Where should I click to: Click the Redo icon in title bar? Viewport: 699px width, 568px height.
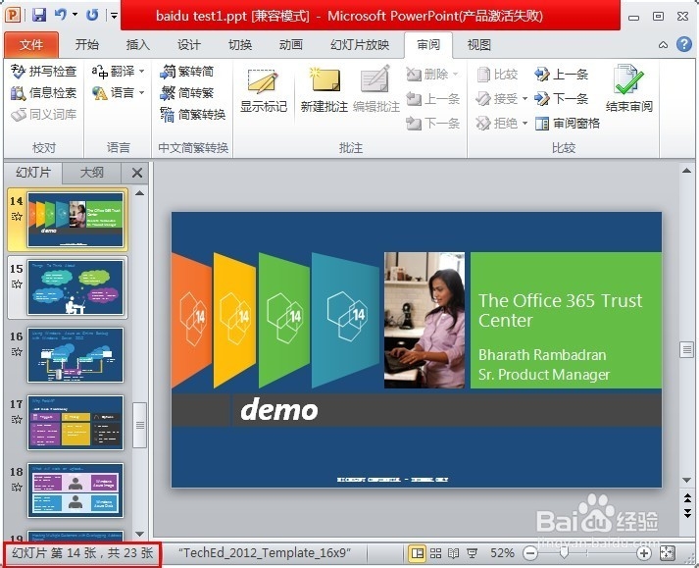92,15
